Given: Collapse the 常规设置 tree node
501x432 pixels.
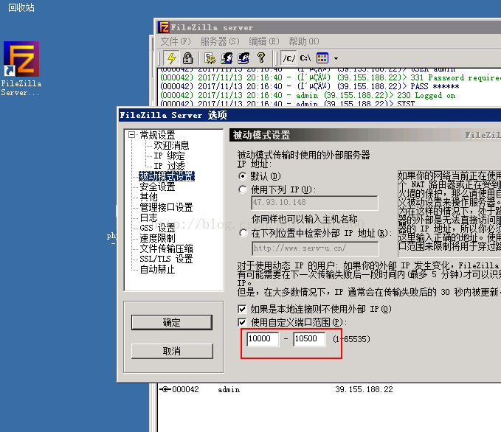Looking at the screenshot, I should click(x=131, y=134).
